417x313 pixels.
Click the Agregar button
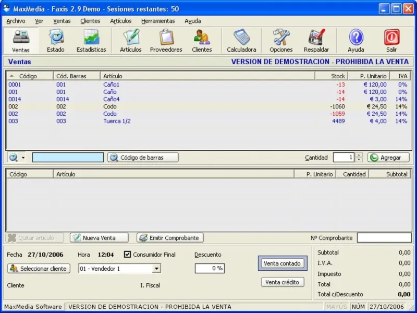click(388, 158)
